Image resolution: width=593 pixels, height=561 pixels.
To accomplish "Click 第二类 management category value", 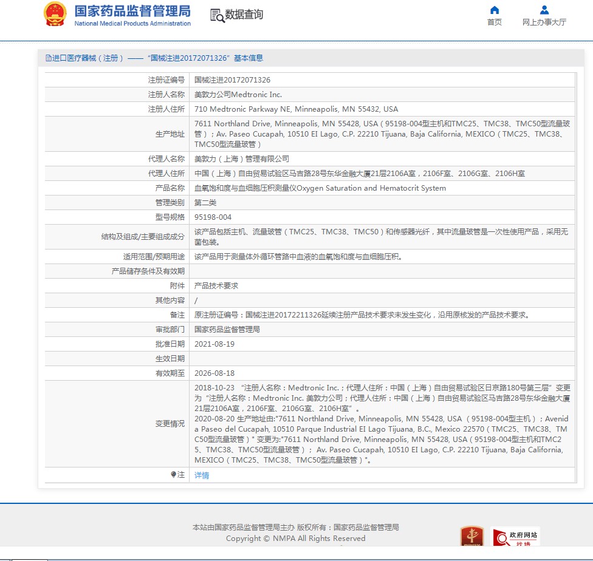I will click(205, 203).
